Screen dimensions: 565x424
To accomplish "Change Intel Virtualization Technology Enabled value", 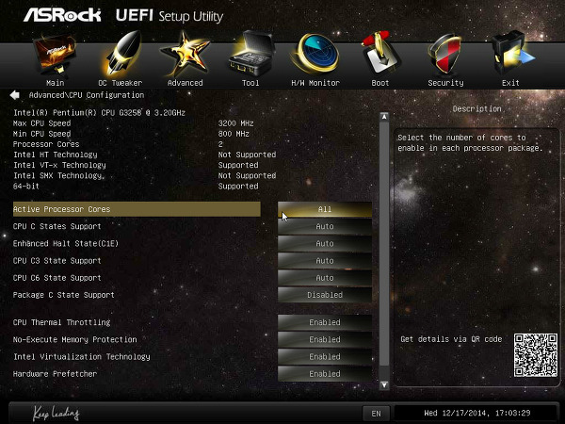I will click(325, 356).
